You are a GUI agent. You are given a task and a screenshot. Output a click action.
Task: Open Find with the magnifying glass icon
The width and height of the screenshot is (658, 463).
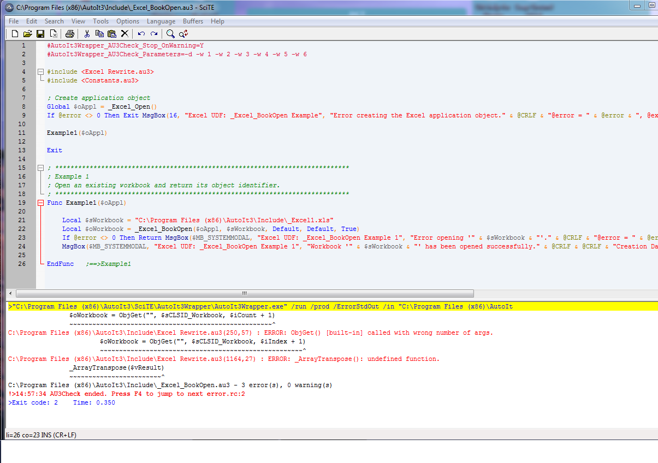pyautogui.click(x=171, y=34)
